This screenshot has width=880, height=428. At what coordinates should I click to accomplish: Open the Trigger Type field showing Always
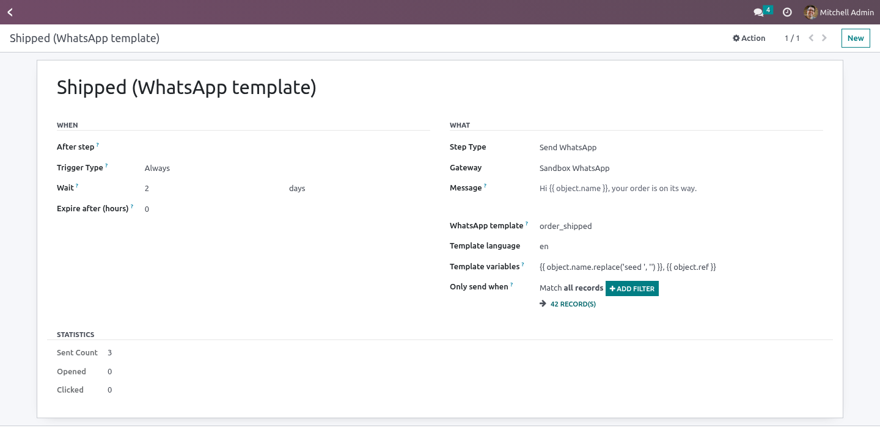click(x=287, y=168)
